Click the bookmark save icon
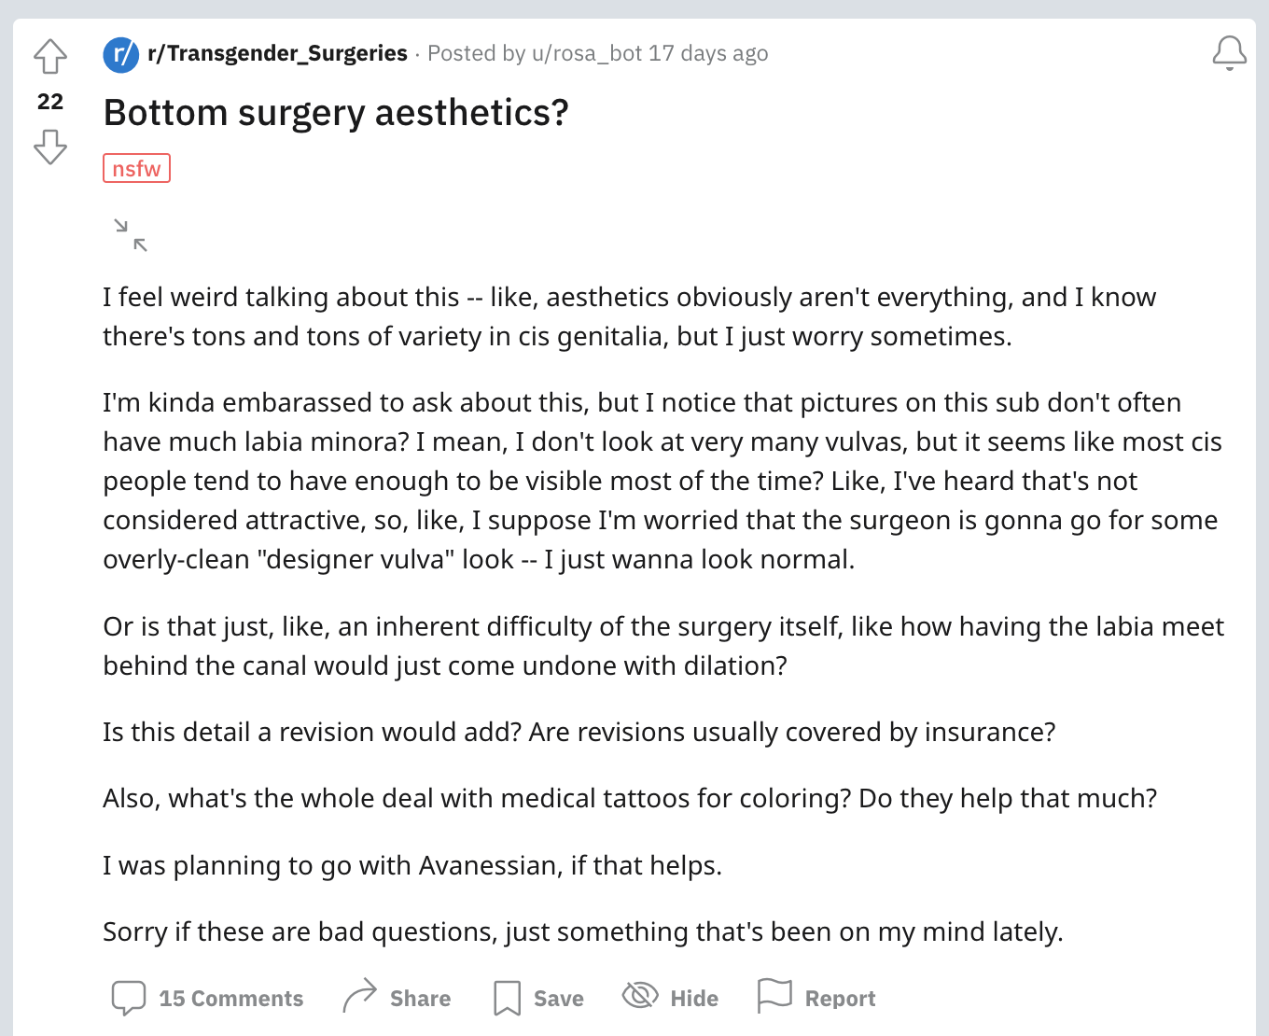The width and height of the screenshot is (1269, 1036). [x=507, y=998]
